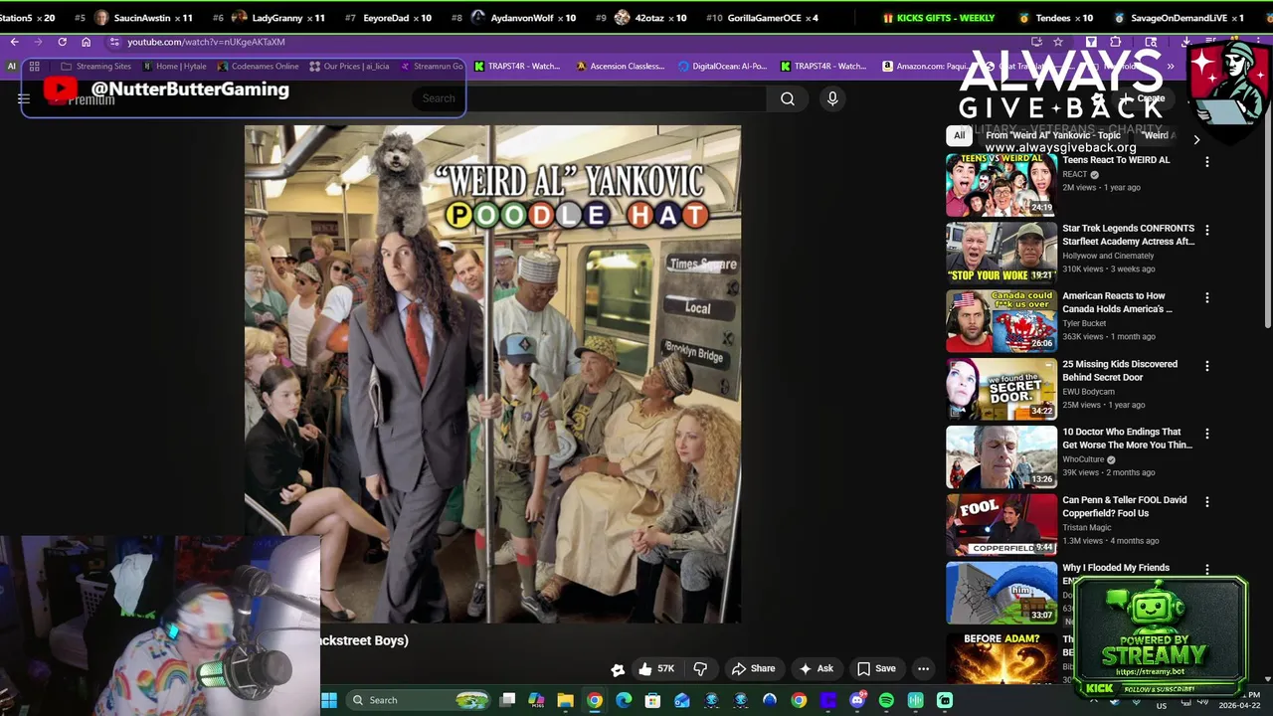The height and width of the screenshot is (716, 1273).
Task: Open 25 Missing Kids Discovered video title
Action: point(1120,371)
